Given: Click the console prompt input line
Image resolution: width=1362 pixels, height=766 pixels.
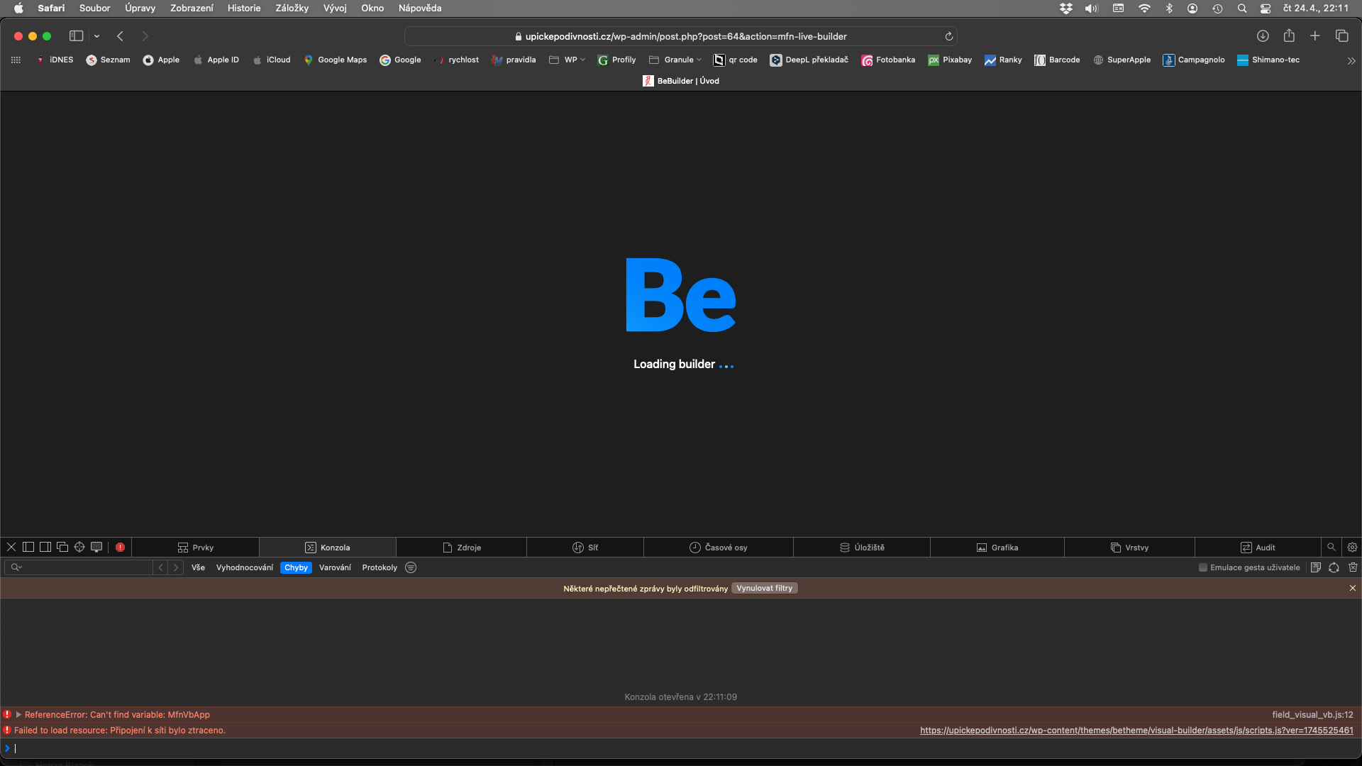Looking at the screenshot, I should 681,748.
